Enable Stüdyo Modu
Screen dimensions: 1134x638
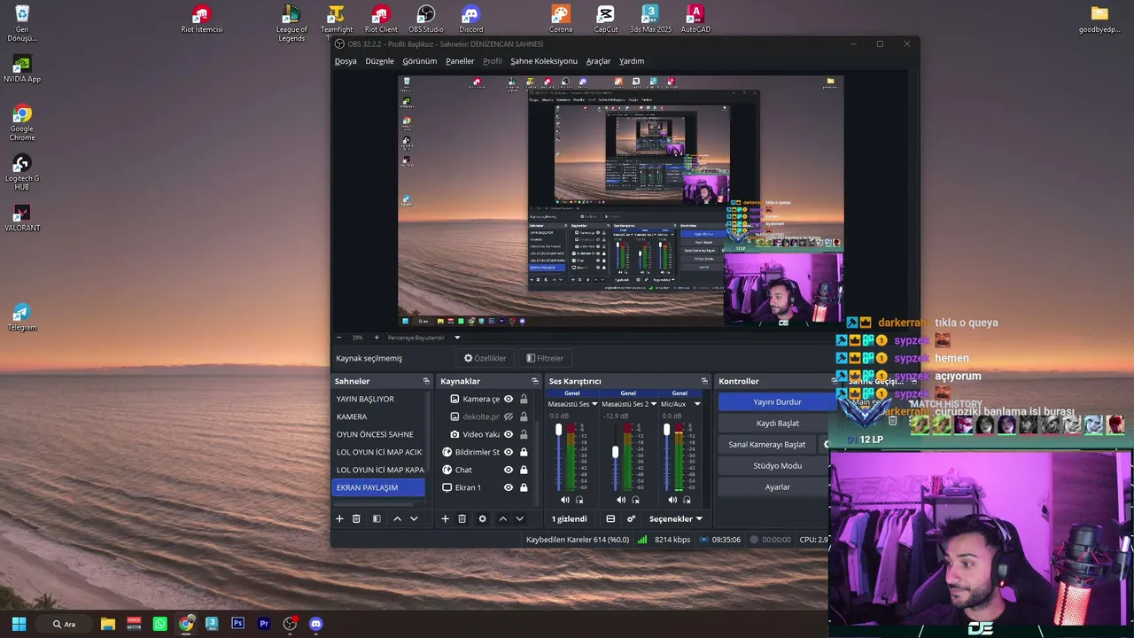(777, 465)
